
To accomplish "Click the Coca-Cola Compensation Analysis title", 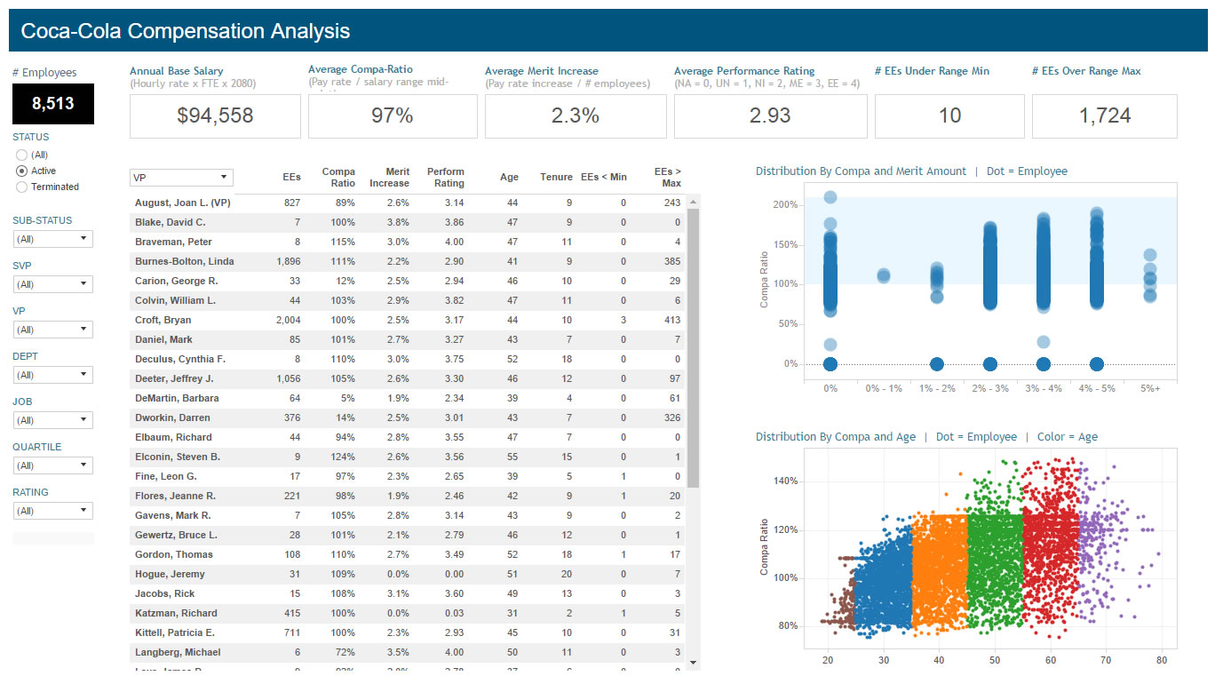I will coord(185,31).
